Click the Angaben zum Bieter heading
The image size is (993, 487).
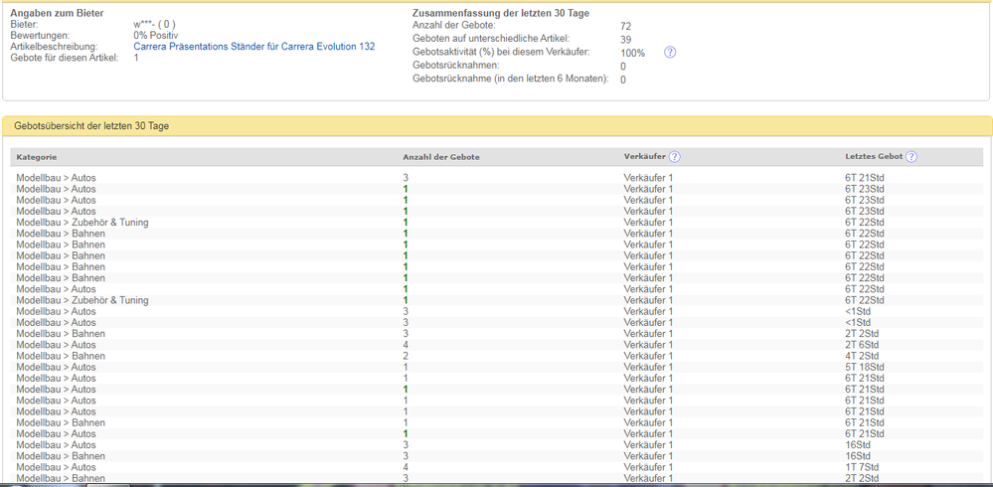[57, 12]
